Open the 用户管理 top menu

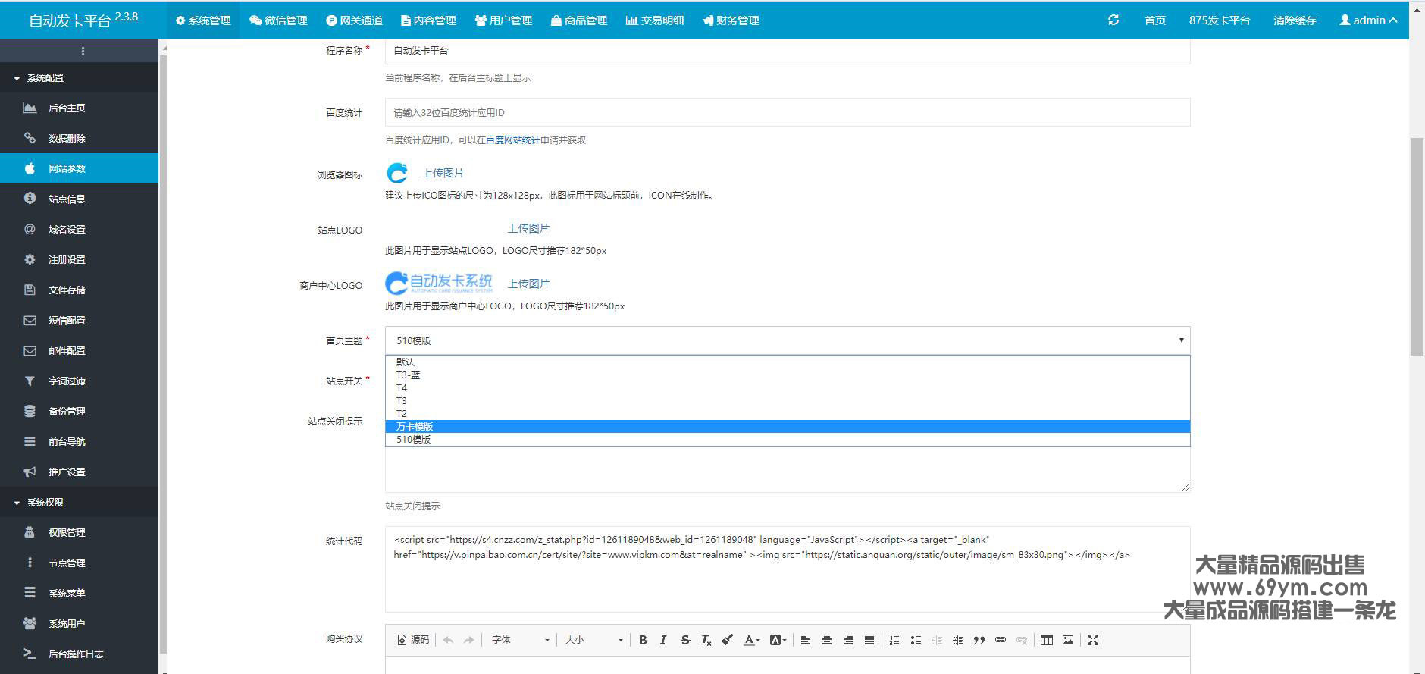[x=503, y=20]
